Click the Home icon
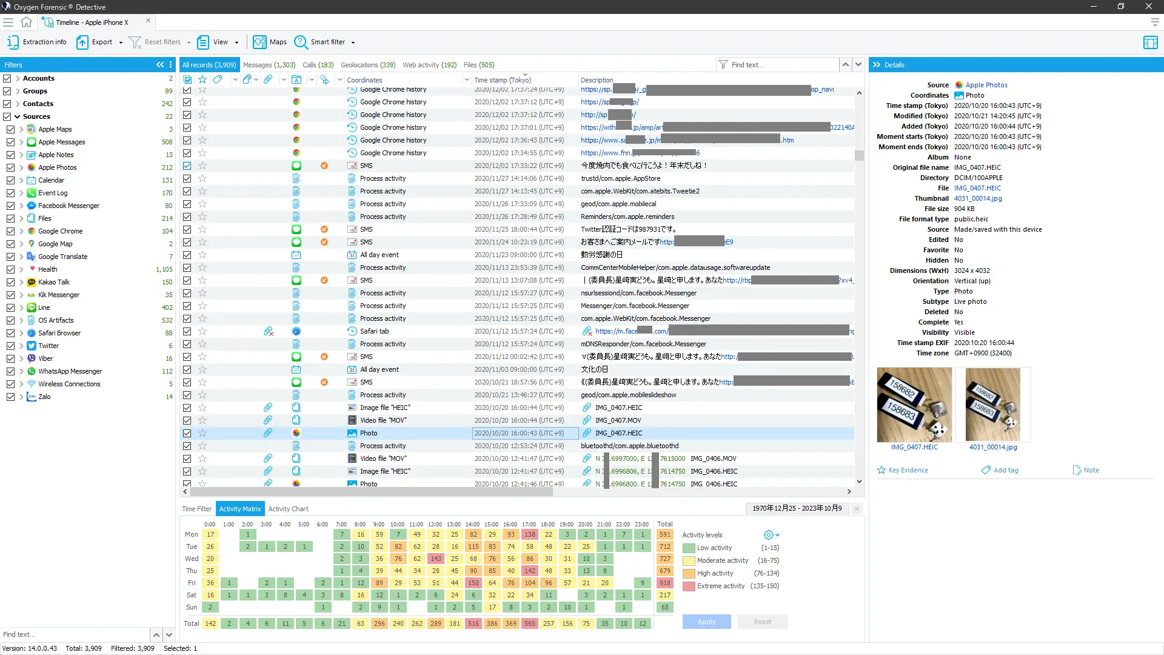The width and height of the screenshot is (1164, 655). click(x=26, y=22)
